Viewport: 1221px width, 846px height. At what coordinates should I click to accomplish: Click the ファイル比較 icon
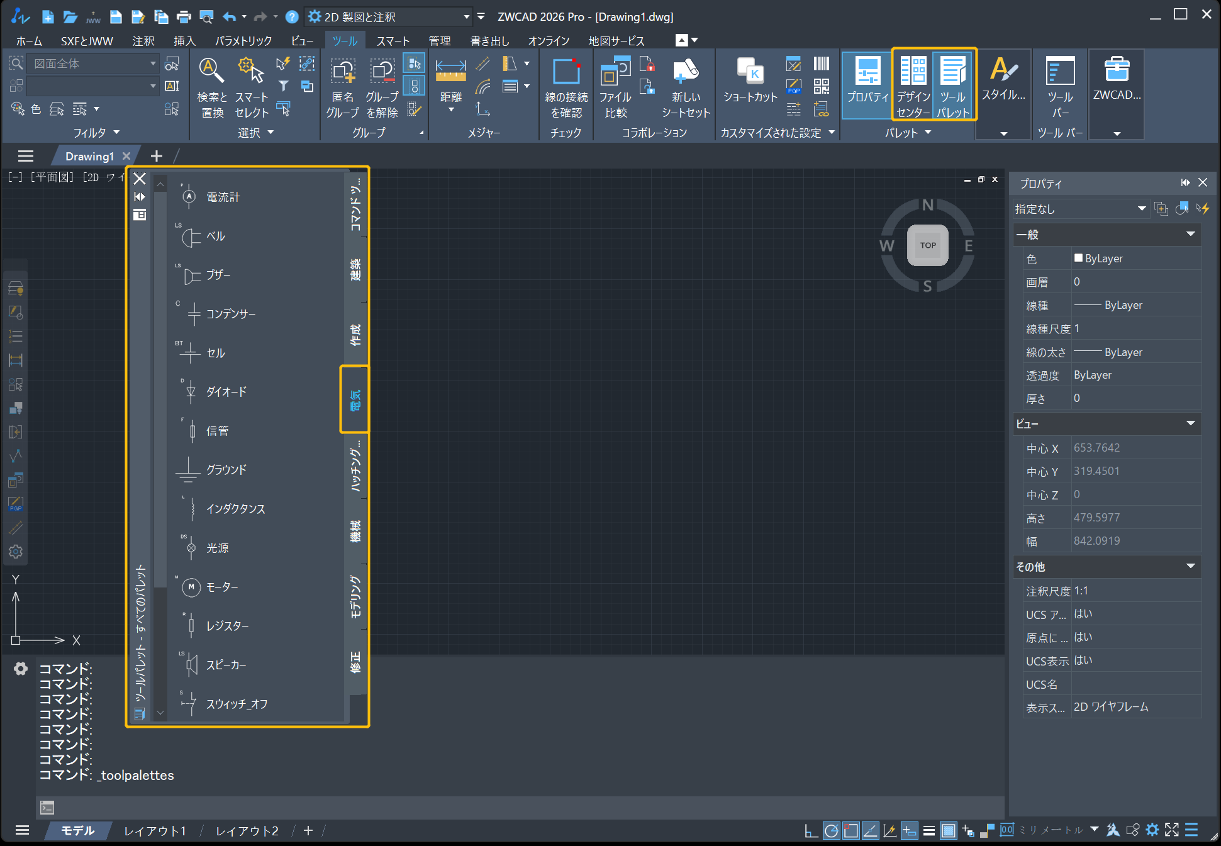tap(615, 86)
